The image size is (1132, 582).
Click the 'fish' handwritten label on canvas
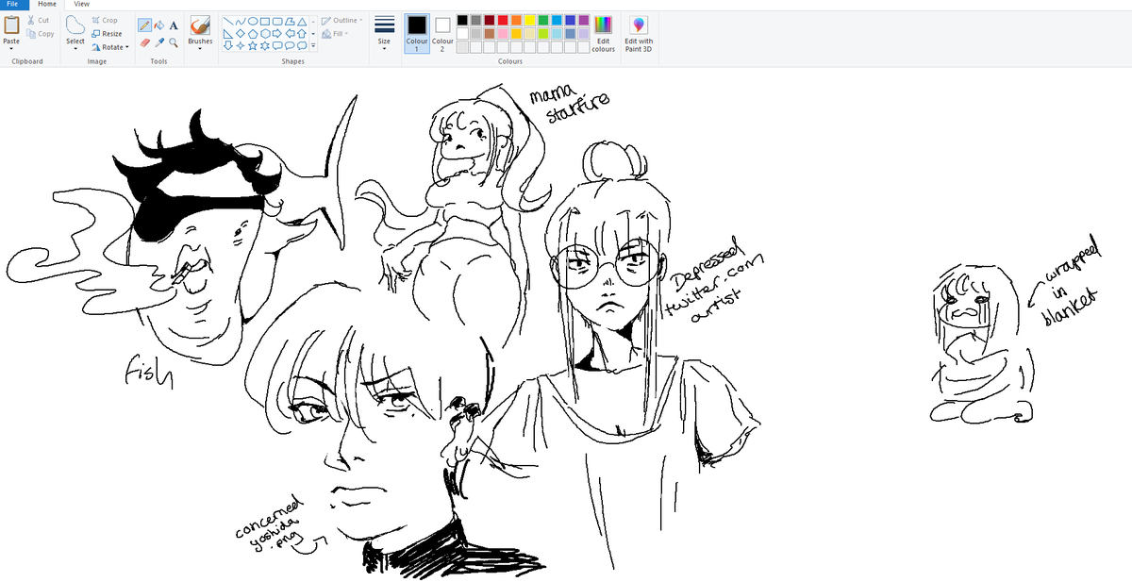(x=149, y=374)
